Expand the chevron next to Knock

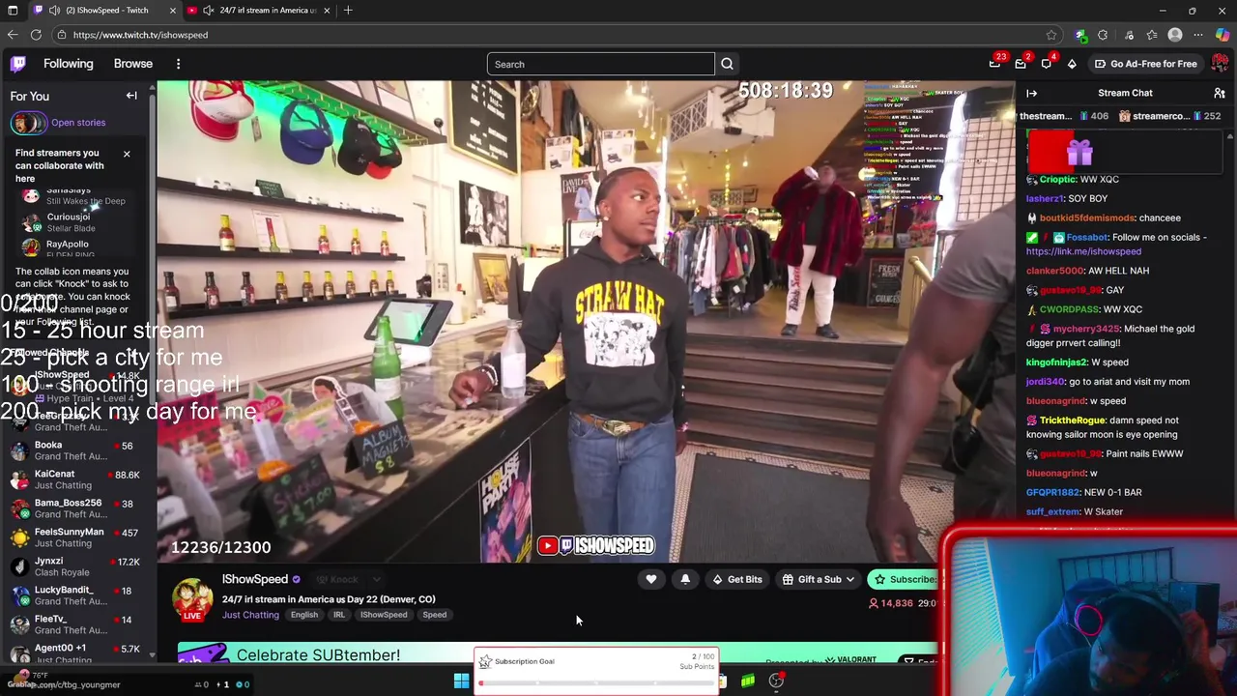pos(376,579)
